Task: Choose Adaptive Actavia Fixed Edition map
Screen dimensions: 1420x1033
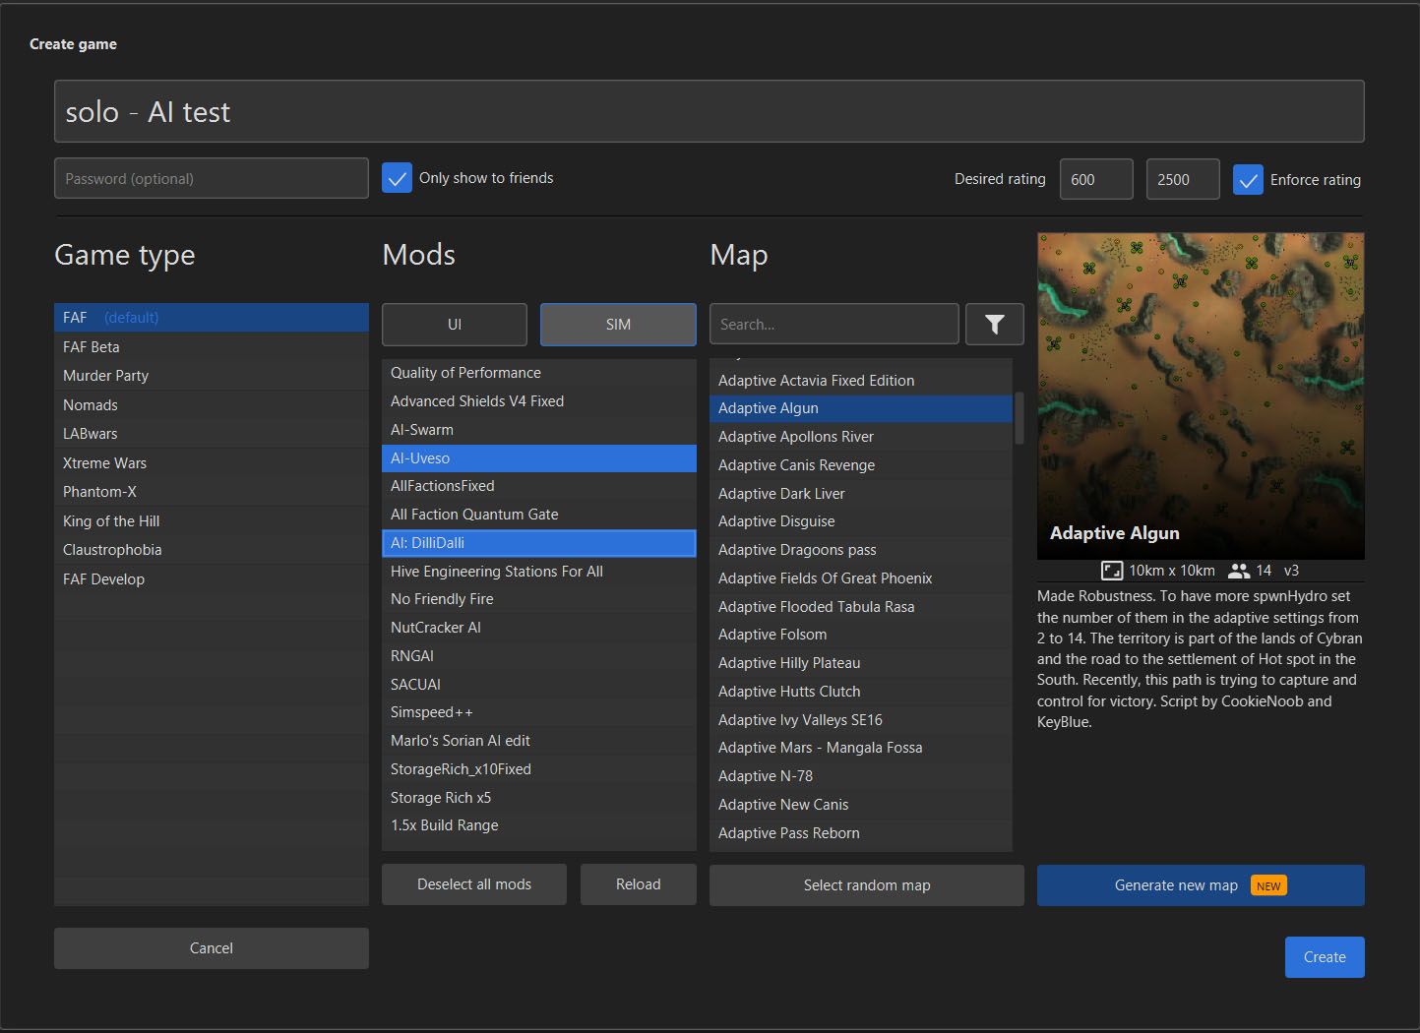Action: click(x=861, y=380)
